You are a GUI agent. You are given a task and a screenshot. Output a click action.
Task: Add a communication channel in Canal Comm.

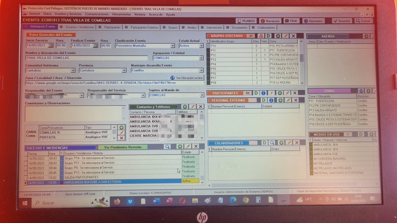121,128
